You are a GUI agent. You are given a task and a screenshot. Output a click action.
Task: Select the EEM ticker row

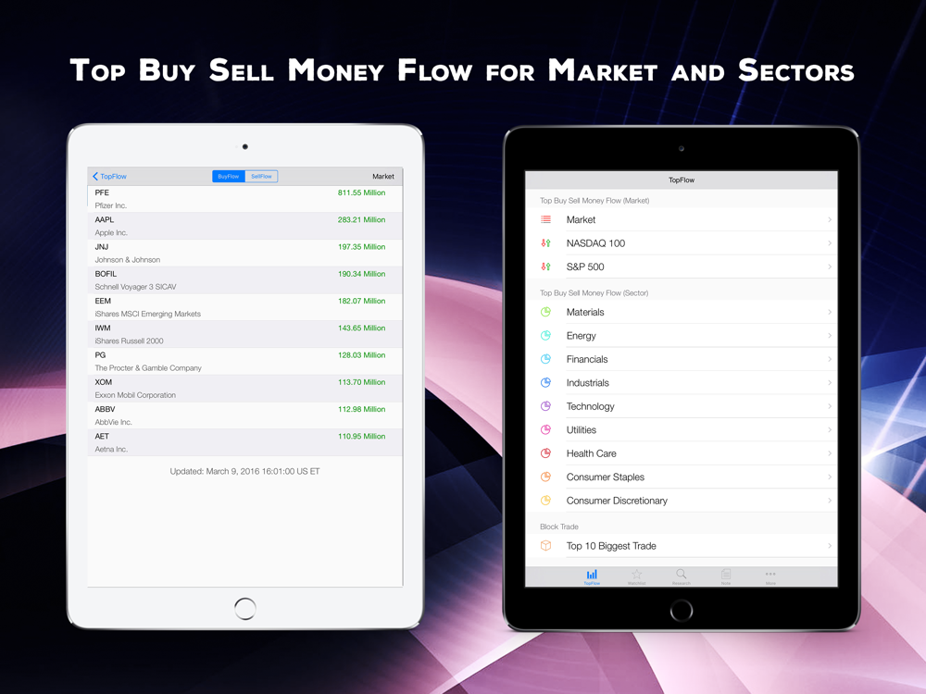point(245,307)
